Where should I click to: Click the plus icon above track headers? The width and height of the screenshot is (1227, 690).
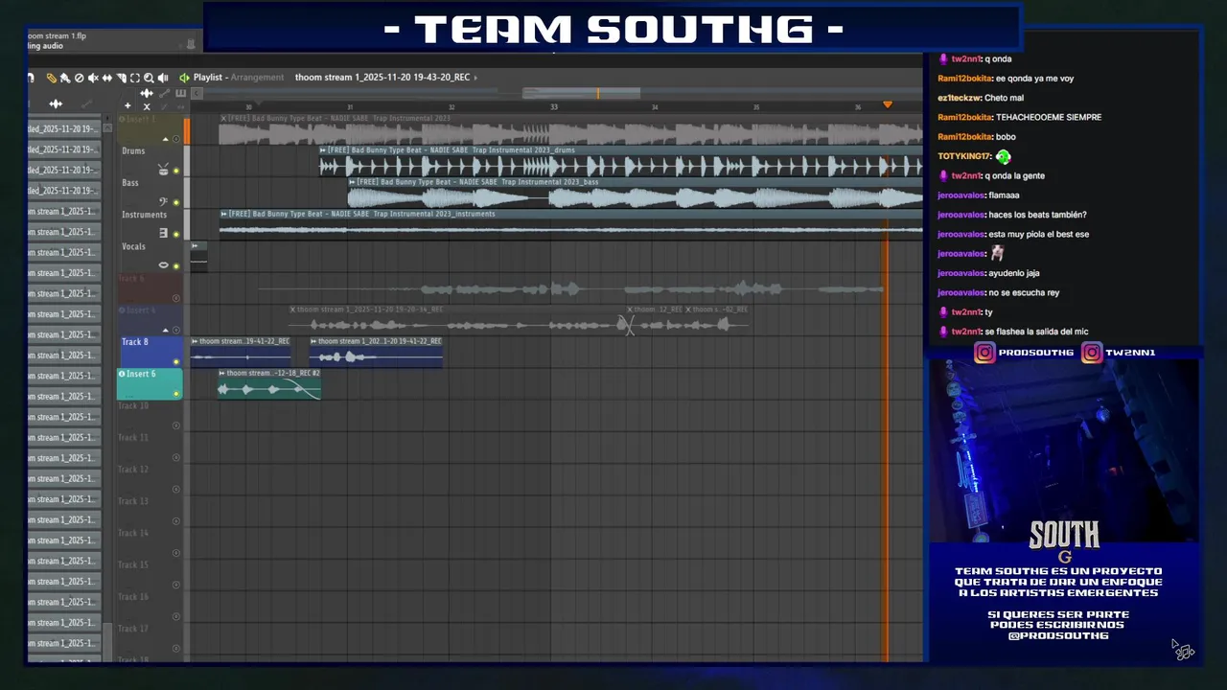click(x=127, y=105)
